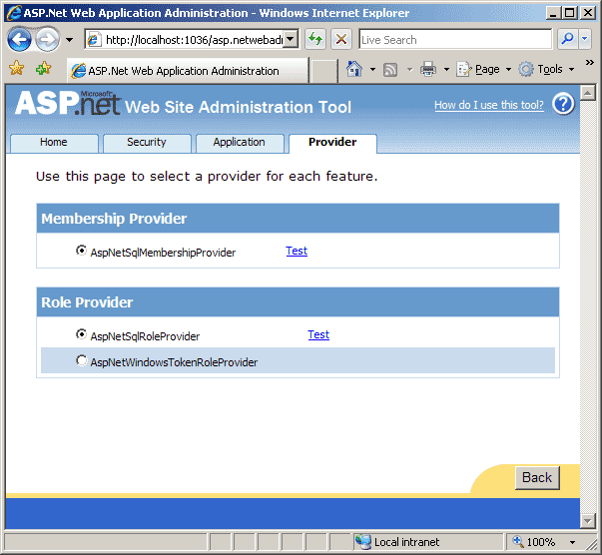This screenshot has width=602, height=555.
Task: Switch to the Security tab
Action: [147, 143]
